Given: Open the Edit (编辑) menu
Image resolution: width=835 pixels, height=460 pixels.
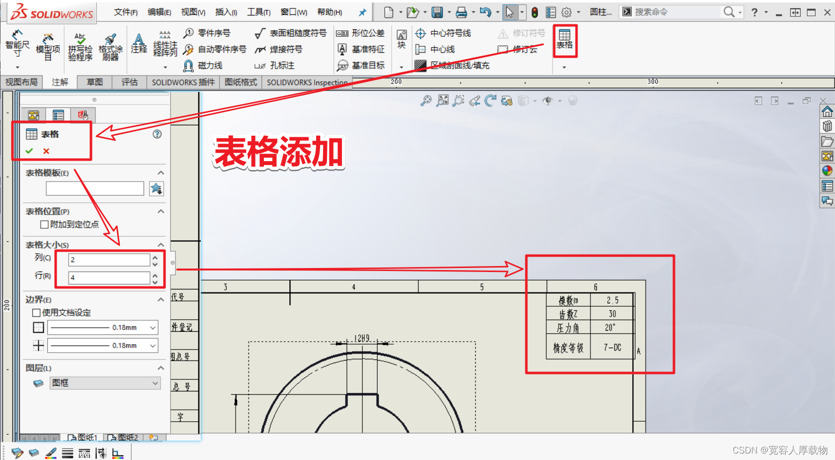Looking at the screenshot, I should tap(160, 12).
